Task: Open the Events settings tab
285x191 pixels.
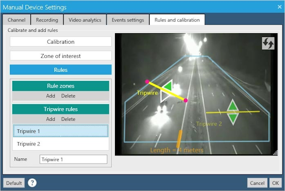Action: click(128, 20)
